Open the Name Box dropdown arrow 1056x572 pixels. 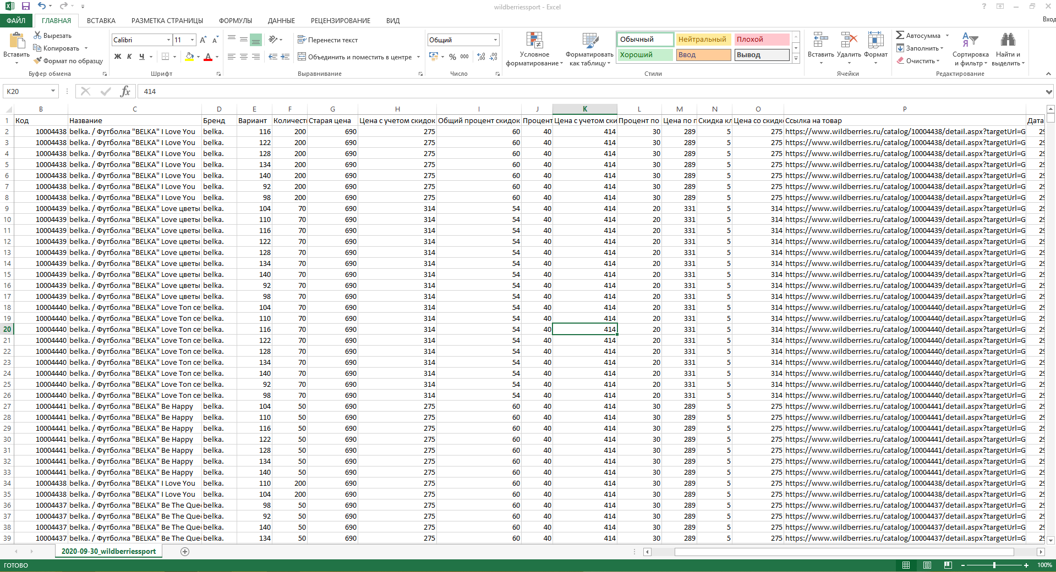click(53, 91)
